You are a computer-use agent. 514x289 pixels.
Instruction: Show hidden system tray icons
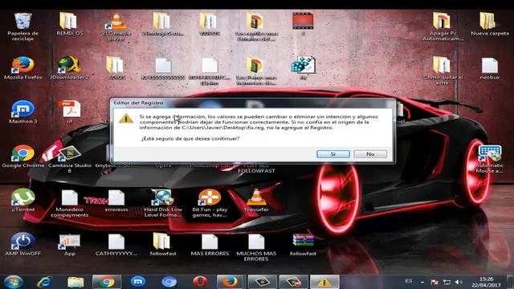click(x=422, y=282)
